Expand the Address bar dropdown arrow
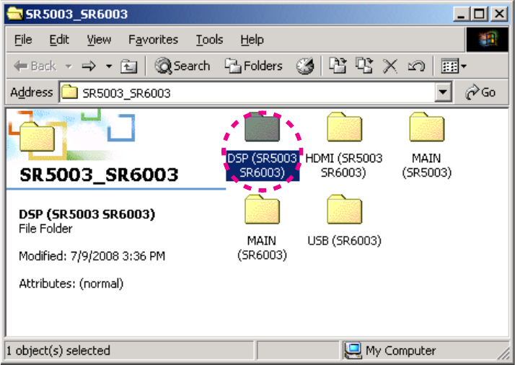 pyautogui.click(x=443, y=92)
